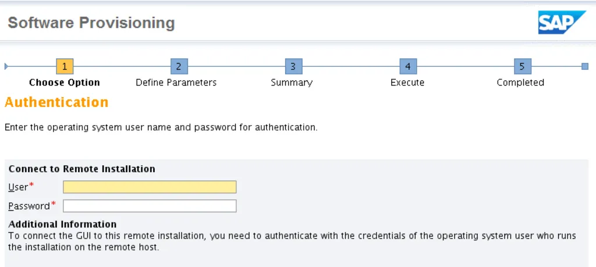Image resolution: width=596 pixels, height=267 pixels.
Task: Select step 5 box in roadmap
Action: (522, 66)
